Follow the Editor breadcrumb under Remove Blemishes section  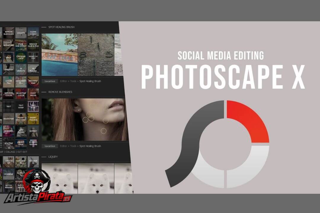pyautogui.click(x=63, y=146)
